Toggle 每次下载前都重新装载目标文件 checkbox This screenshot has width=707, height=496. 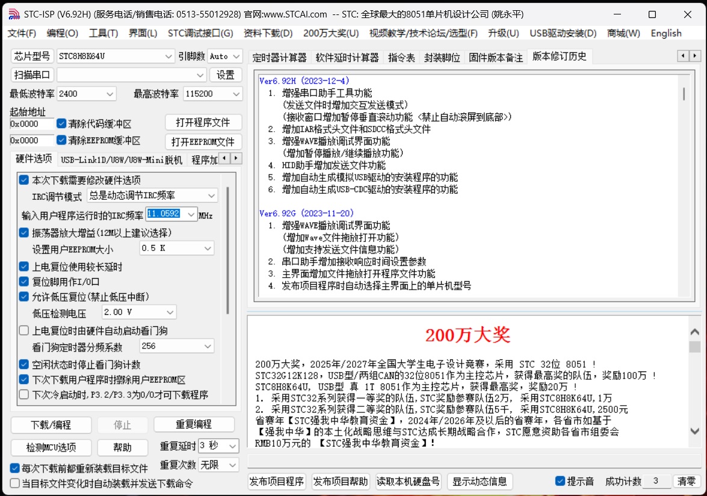coord(14,468)
